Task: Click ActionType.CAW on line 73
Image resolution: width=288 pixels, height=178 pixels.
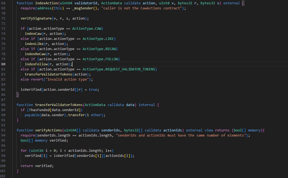Action: (87, 29)
